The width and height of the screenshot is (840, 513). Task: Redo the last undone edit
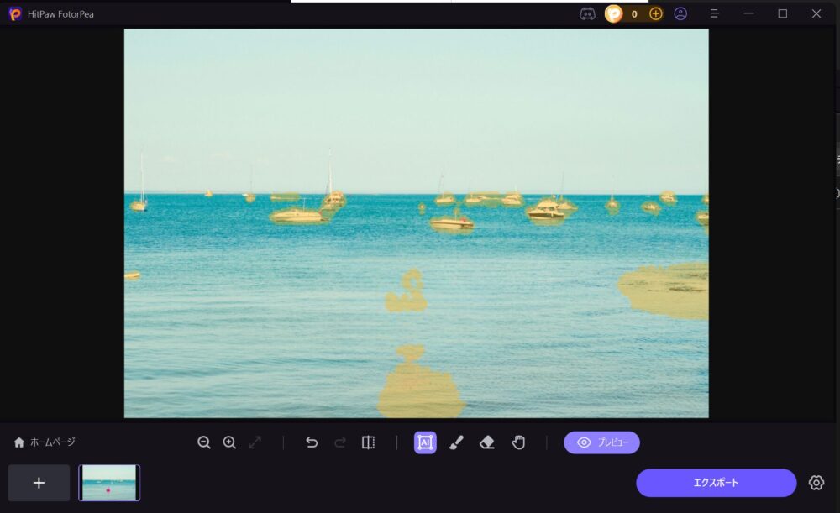tap(339, 442)
